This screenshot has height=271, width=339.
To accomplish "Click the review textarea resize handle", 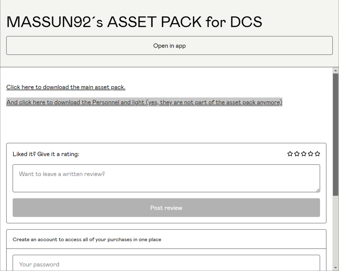I will (318, 190).
